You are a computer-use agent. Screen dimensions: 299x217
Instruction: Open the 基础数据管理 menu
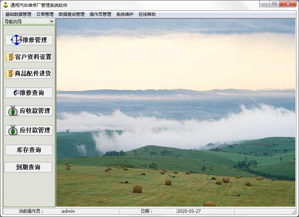point(18,14)
